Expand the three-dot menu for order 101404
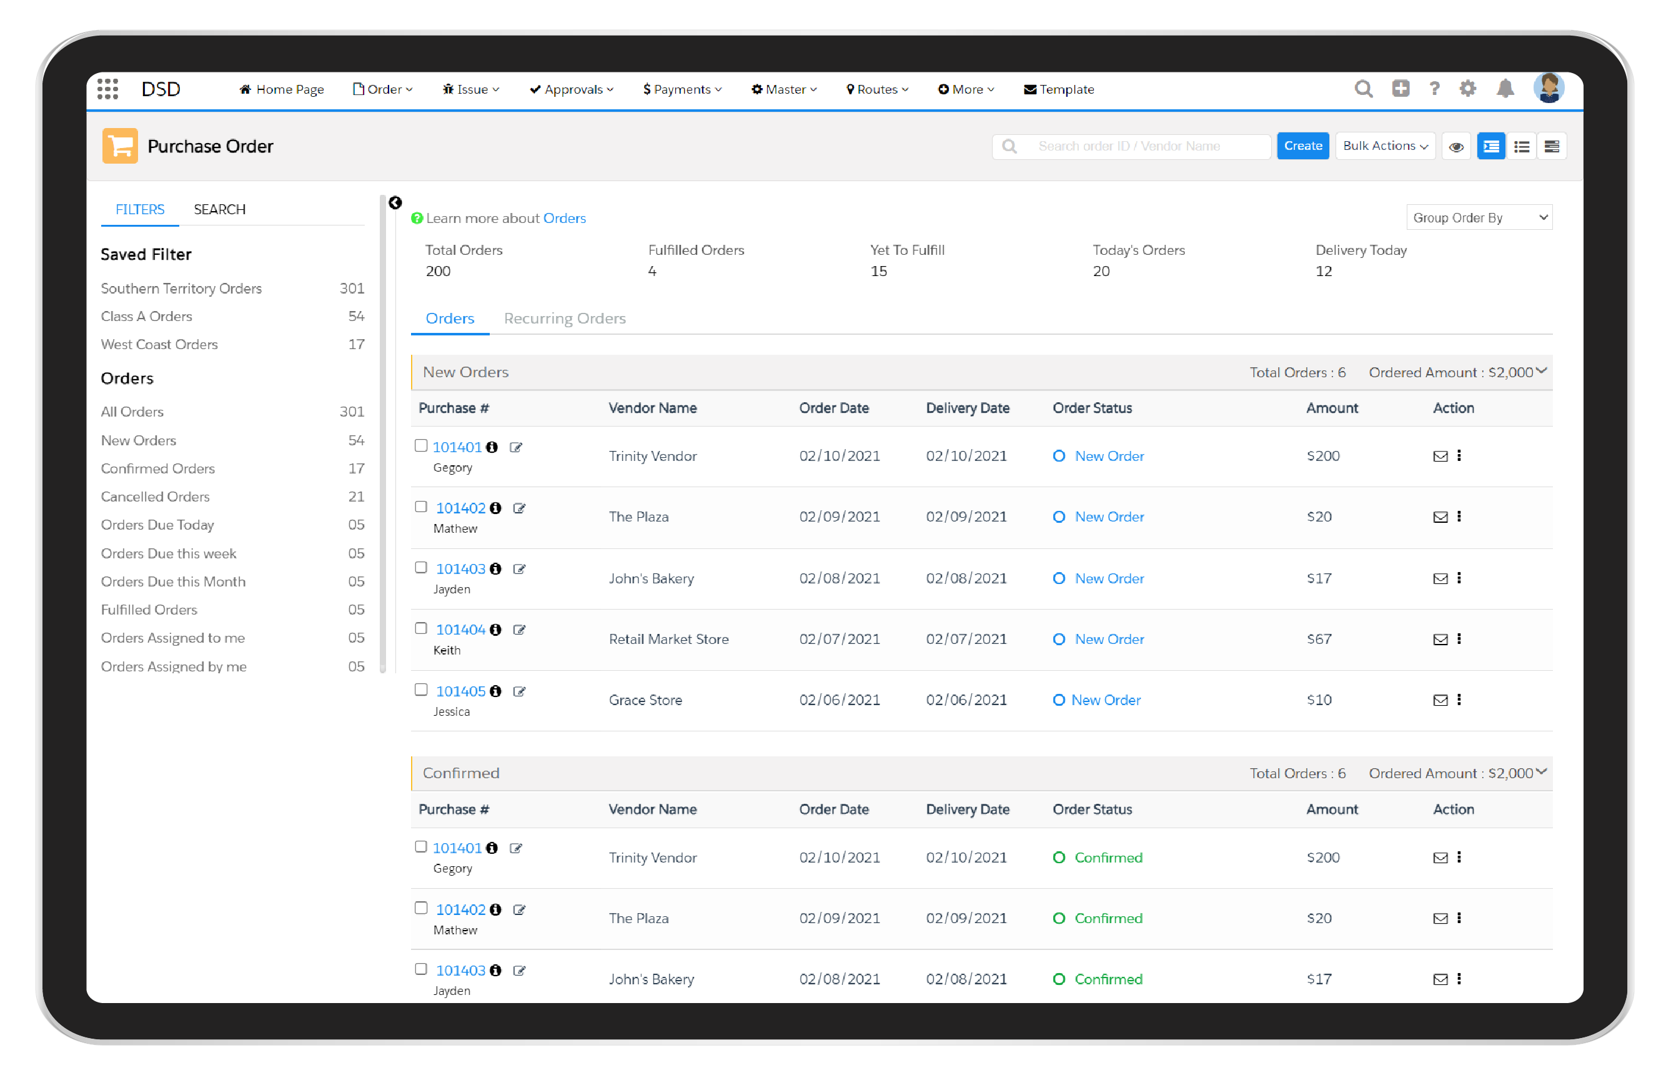 click(1460, 639)
